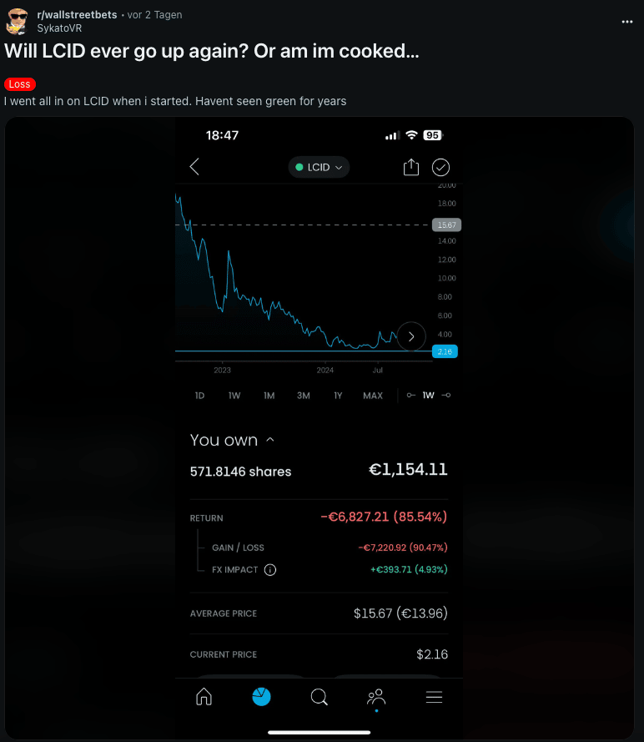Open the search magnifier tab

(x=319, y=697)
